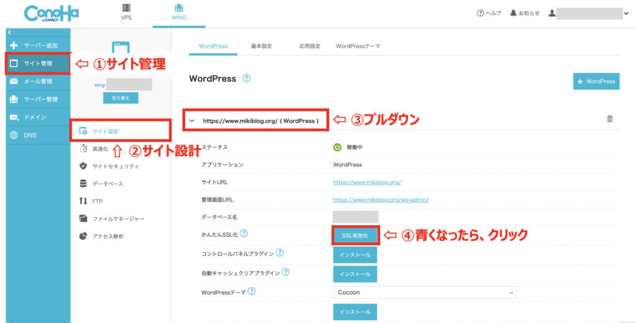Click help icon beside 自動キャッシュクリアプラグイン
Image resolution: width=636 pixels, height=323 pixels.
tap(286, 272)
